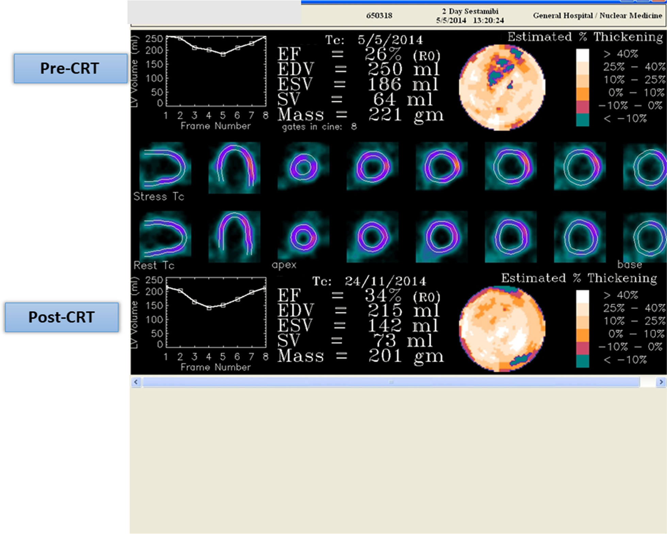The image size is (667, 534).
Task: Click the right arrow of the horizontal scrollbar
Action: click(661, 382)
